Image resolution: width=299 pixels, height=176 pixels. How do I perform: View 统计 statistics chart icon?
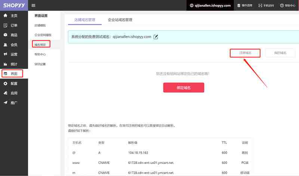coord(5,64)
